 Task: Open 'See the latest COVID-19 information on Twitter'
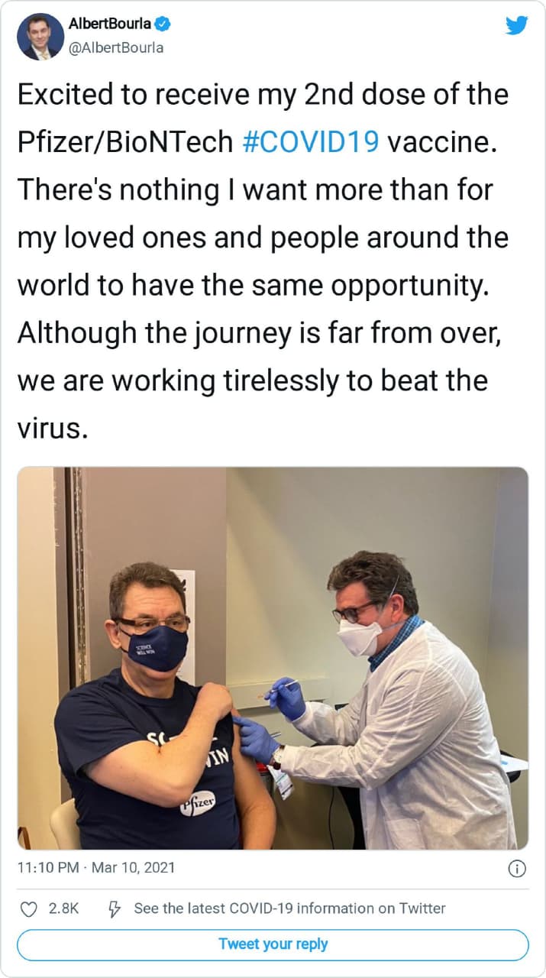pos(289,908)
